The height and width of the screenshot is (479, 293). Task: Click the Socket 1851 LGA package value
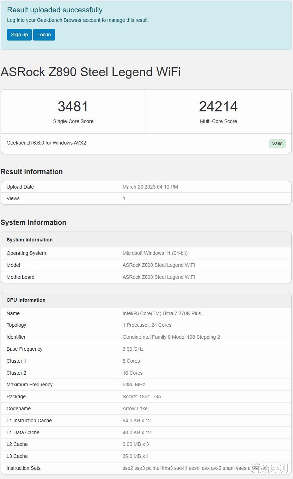click(x=142, y=397)
